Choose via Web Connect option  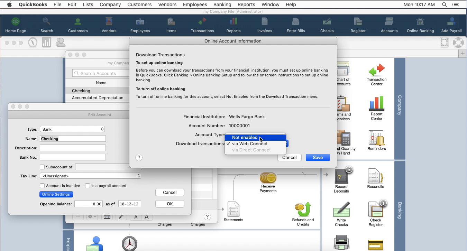(x=255, y=143)
